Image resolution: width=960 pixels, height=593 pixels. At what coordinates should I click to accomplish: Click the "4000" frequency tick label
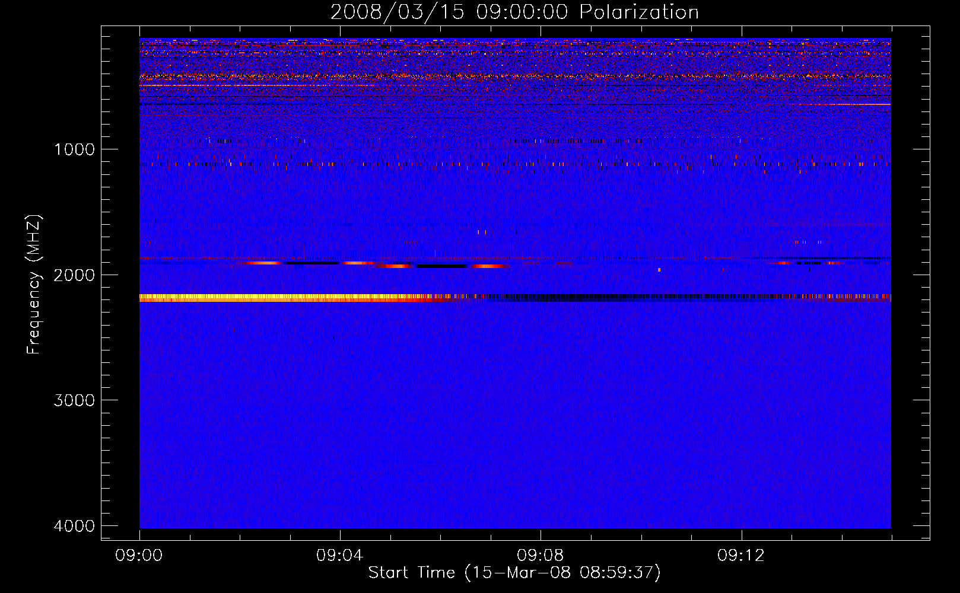point(74,526)
